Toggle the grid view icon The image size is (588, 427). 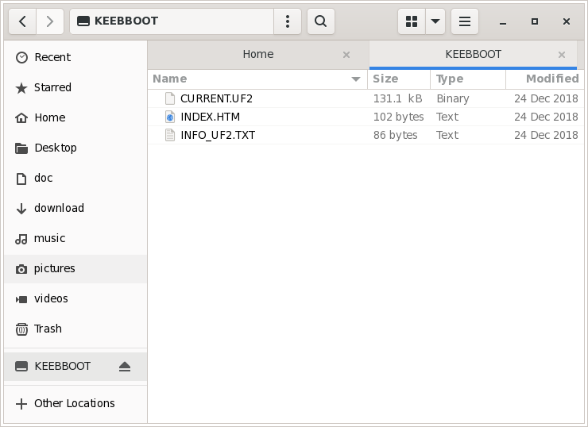click(412, 21)
